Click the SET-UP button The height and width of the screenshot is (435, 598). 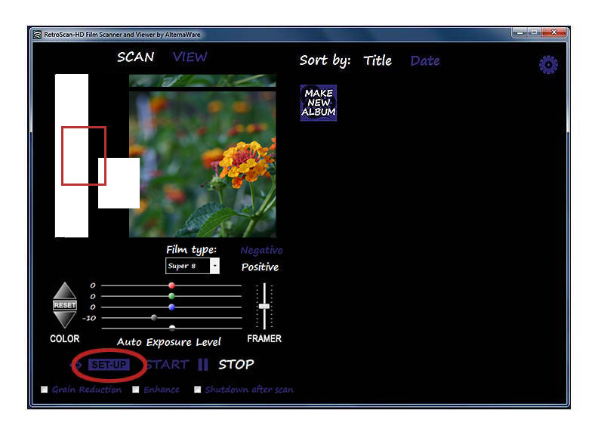[x=109, y=365]
